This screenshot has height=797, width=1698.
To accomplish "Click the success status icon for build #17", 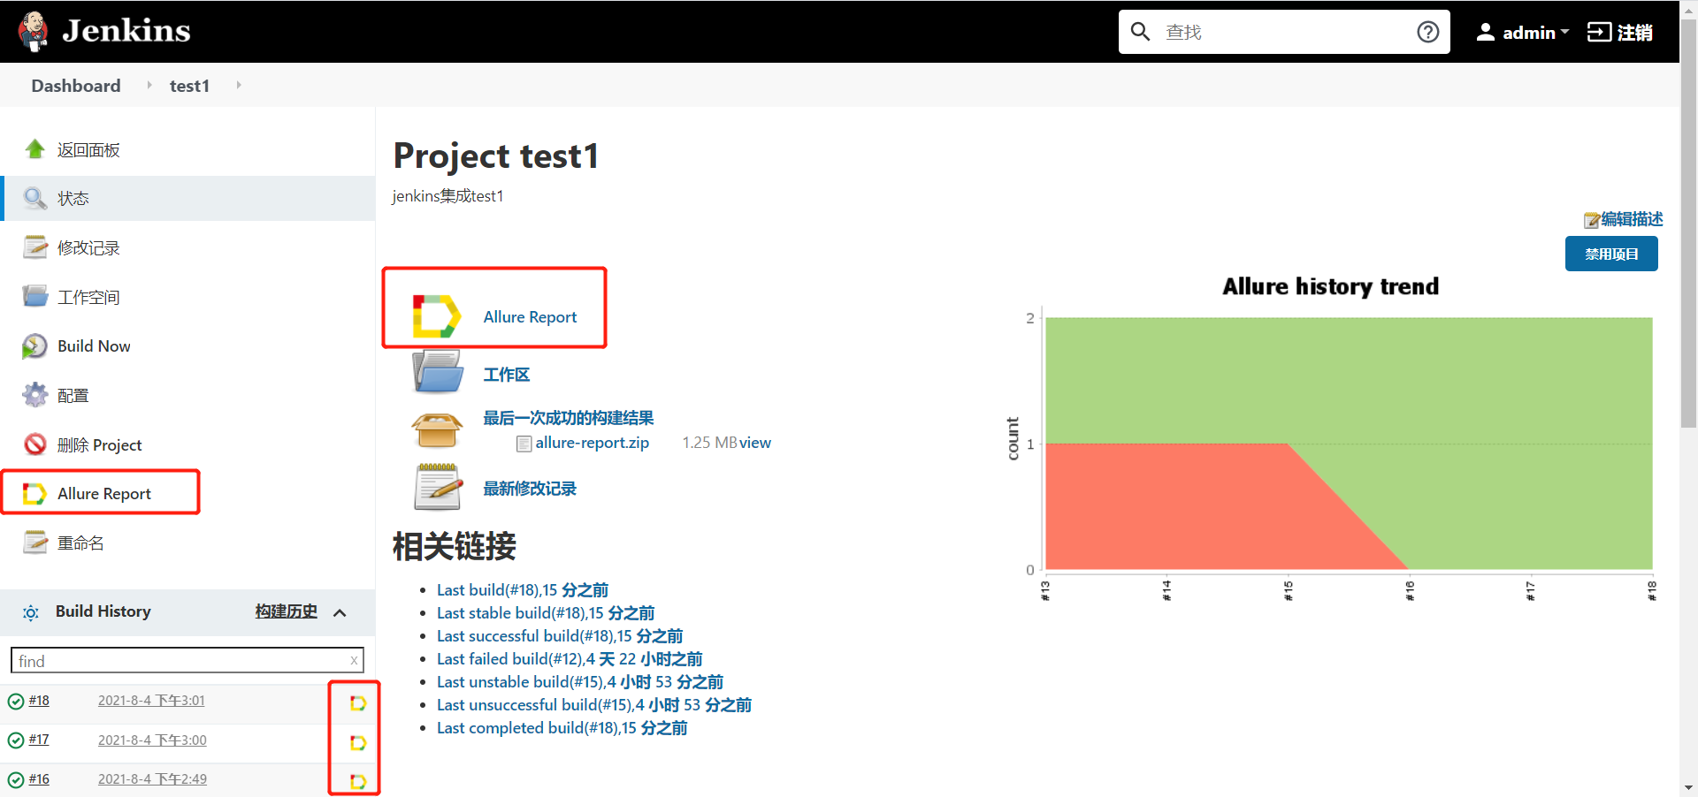I will click(16, 740).
